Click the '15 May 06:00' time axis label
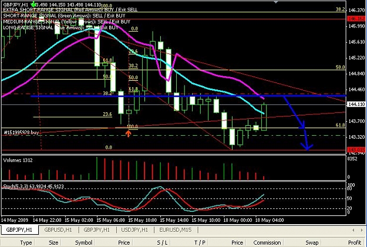The height and width of the screenshot is (247, 367). point(111,220)
